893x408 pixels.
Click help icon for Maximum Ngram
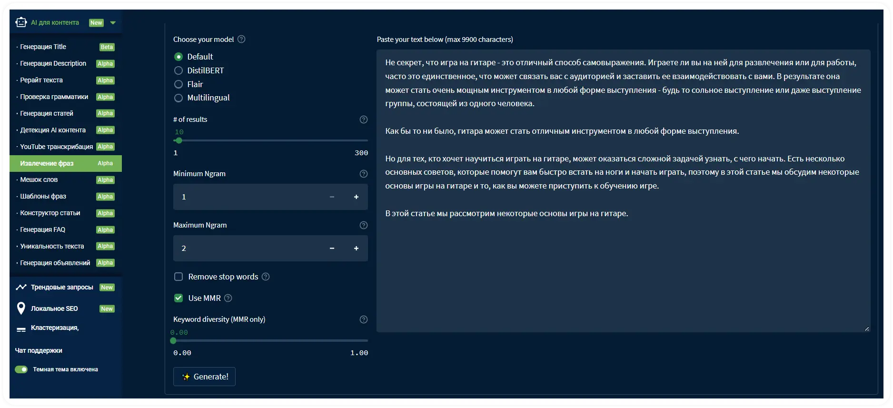click(364, 225)
